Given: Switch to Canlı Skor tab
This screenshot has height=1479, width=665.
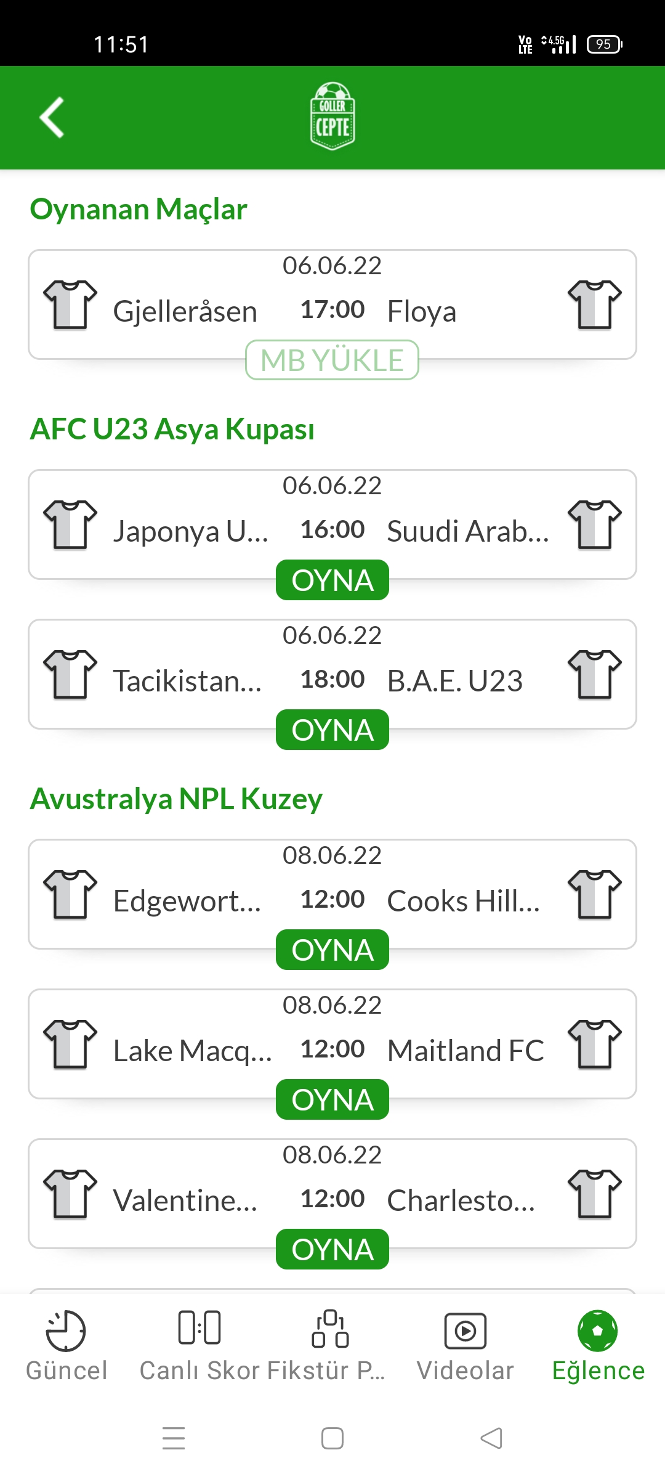Looking at the screenshot, I should coord(199,1347).
